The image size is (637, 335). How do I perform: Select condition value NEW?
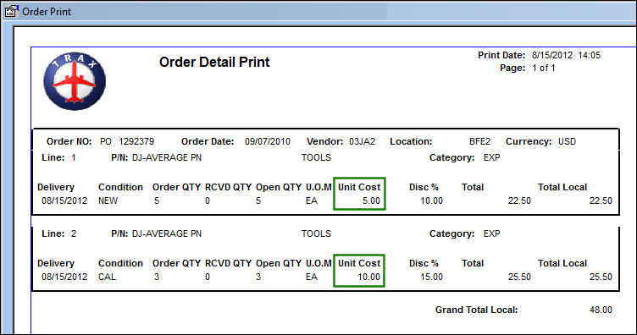click(108, 200)
